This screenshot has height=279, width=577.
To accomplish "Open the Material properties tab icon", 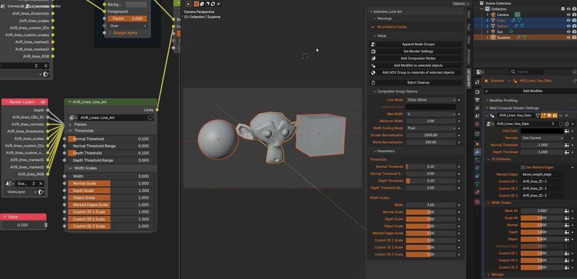I will [x=477, y=192].
